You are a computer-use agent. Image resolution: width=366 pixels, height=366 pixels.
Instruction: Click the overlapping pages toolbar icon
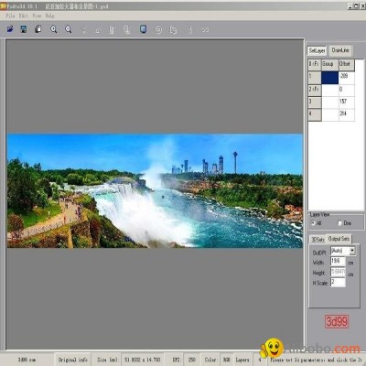(173, 29)
